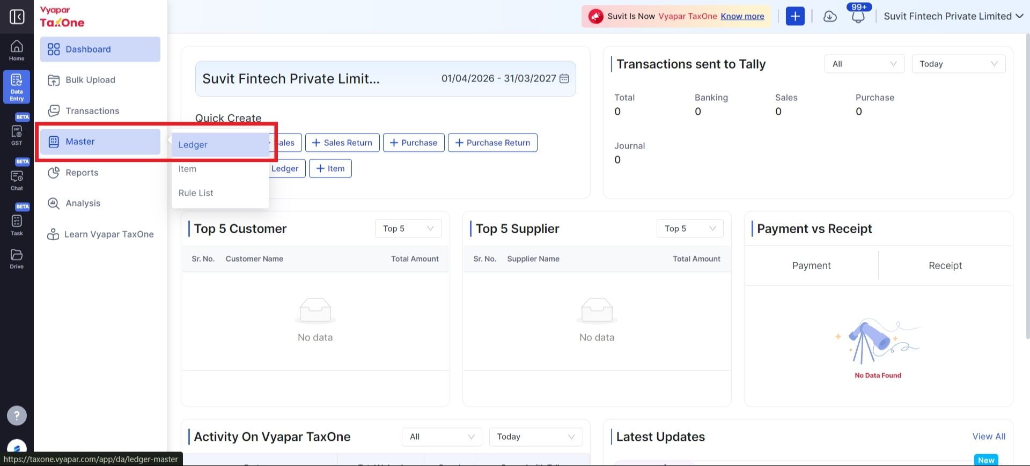The height and width of the screenshot is (466, 1030).
Task: Select Master in the sidebar
Action: (100, 142)
